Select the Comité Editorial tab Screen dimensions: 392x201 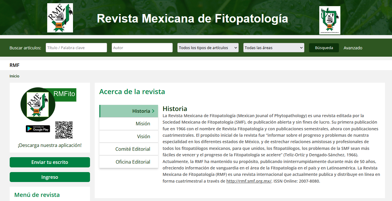(129, 149)
